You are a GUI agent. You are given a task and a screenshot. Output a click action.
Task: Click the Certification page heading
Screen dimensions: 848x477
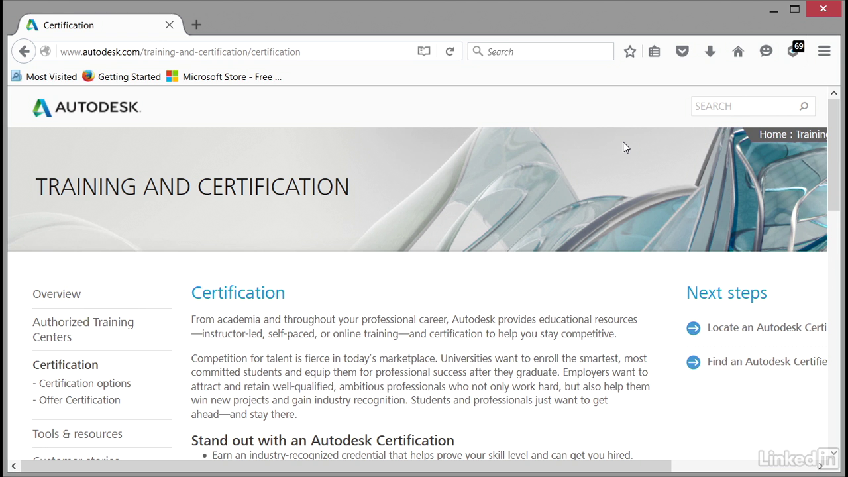click(x=238, y=293)
